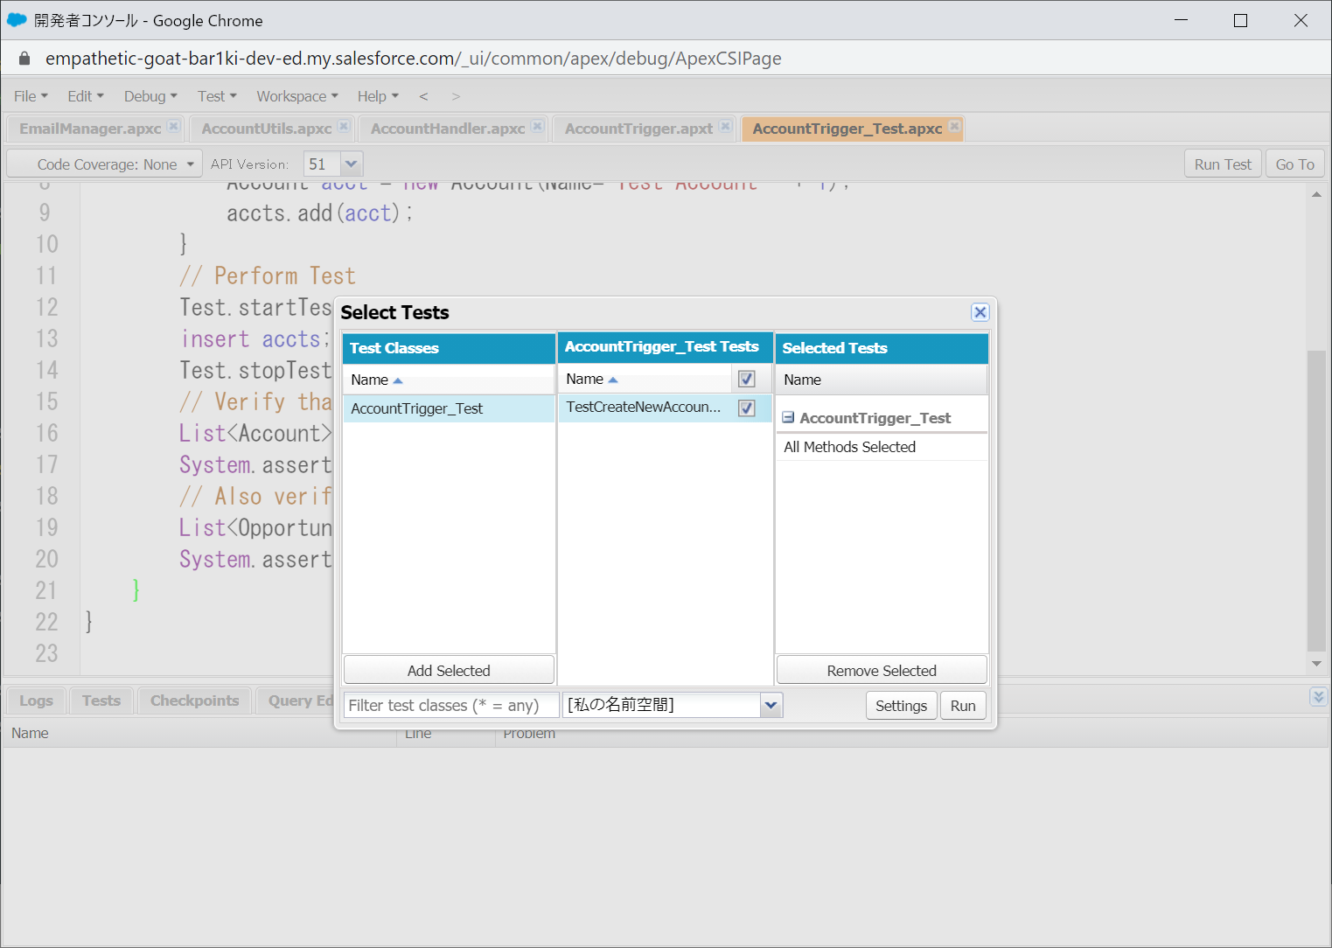Click the Run Test button

pyautogui.click(x=1223, y=164)
